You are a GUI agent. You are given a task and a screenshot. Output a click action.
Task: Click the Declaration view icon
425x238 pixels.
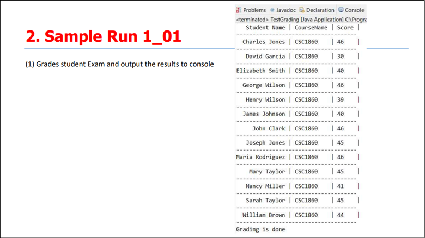pos(302,10)
